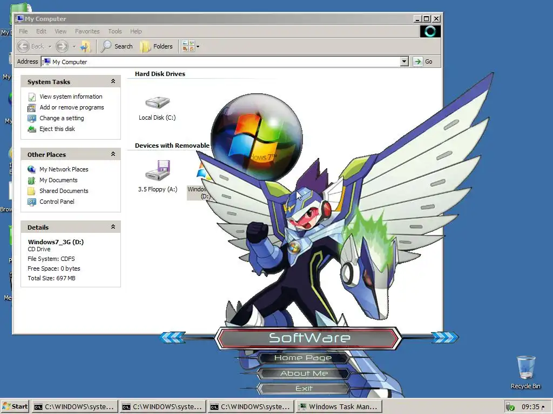Viewport: 553px width, 414px height.
Task: Click the Start button
Action: 15,406
